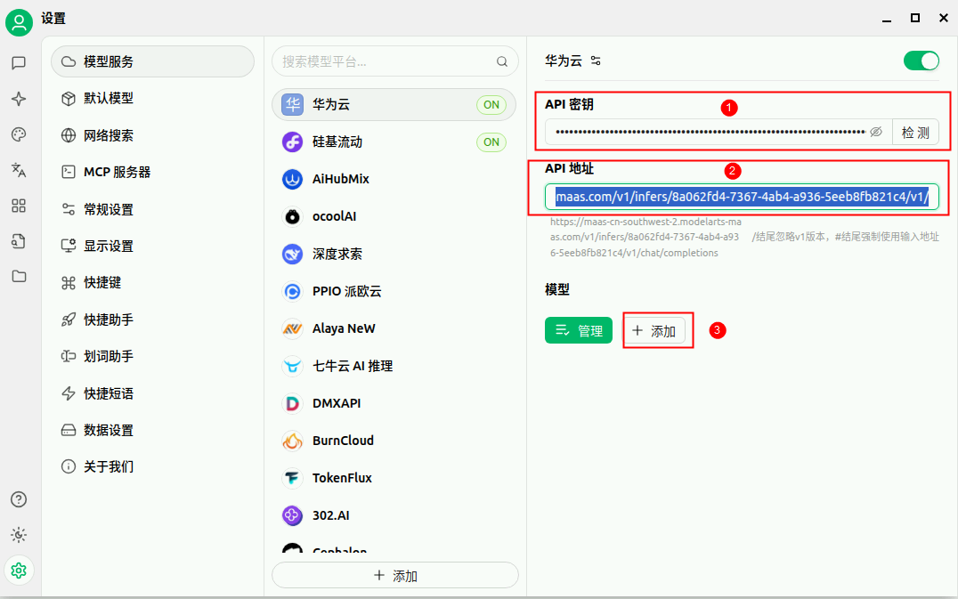
Task: Select TokenFlux in the provider list
Action: point(394,478)
